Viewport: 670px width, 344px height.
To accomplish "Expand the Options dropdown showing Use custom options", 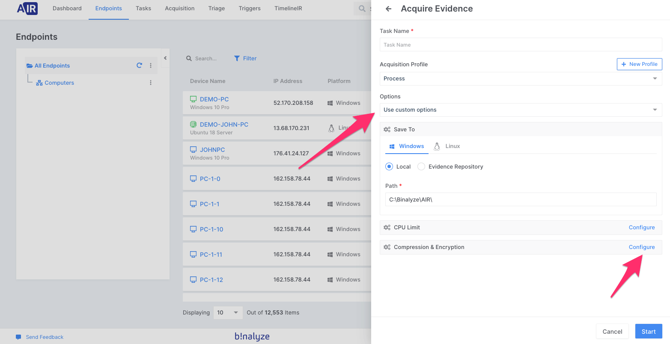I will click(521, 110).
